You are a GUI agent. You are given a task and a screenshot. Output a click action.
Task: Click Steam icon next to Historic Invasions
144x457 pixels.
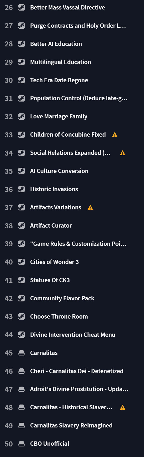(x=22, y=189)
